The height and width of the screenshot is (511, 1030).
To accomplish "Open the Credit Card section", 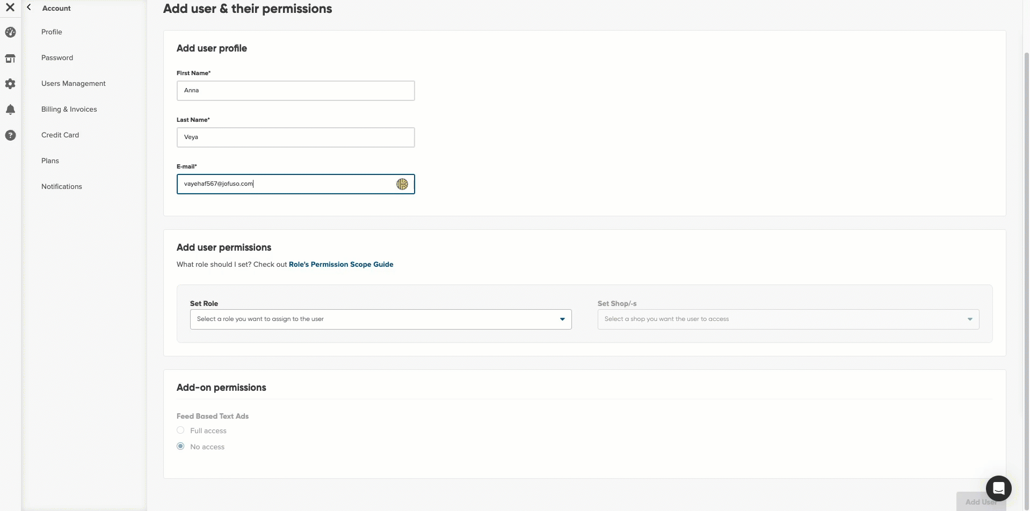I will [60, 135].
